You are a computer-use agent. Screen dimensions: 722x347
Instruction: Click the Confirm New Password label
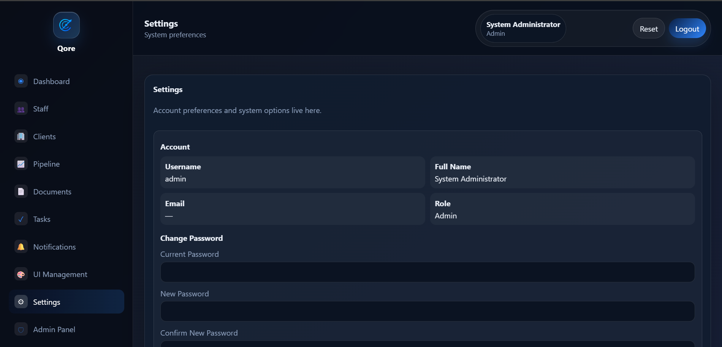(x=199, y=333)
